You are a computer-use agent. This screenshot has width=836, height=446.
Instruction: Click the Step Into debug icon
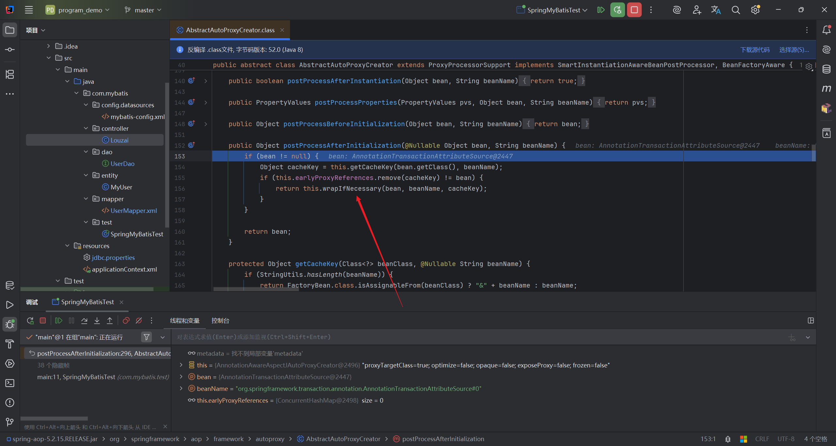pyautogui.click(x=97, y=321)
